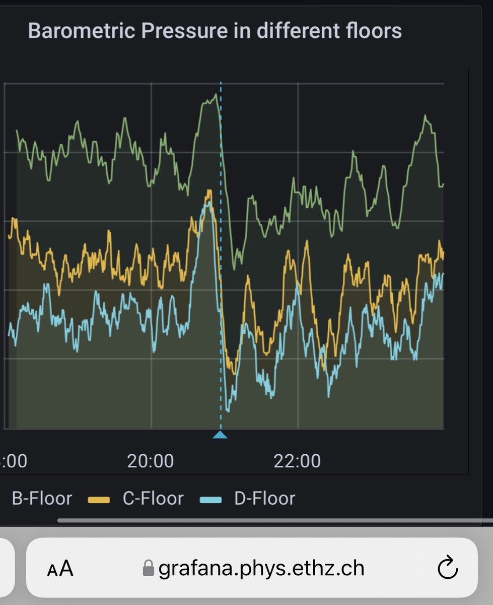Toggle the D-Floor series in legend
This screenshot has height=605, width=493.
coord(265,499)
